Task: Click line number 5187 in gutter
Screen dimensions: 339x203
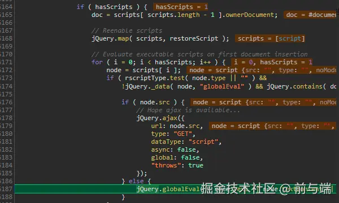Action: 6,189
